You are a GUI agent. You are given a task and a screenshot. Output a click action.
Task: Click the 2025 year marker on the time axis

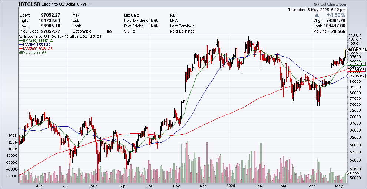point(231,186)
